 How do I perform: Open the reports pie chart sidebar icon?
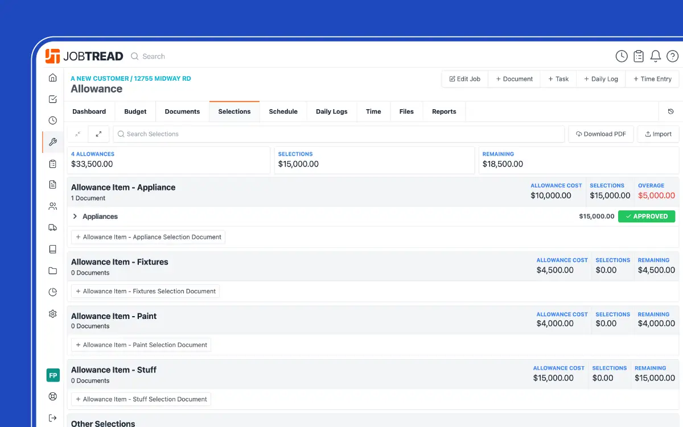tap(52, 292)
